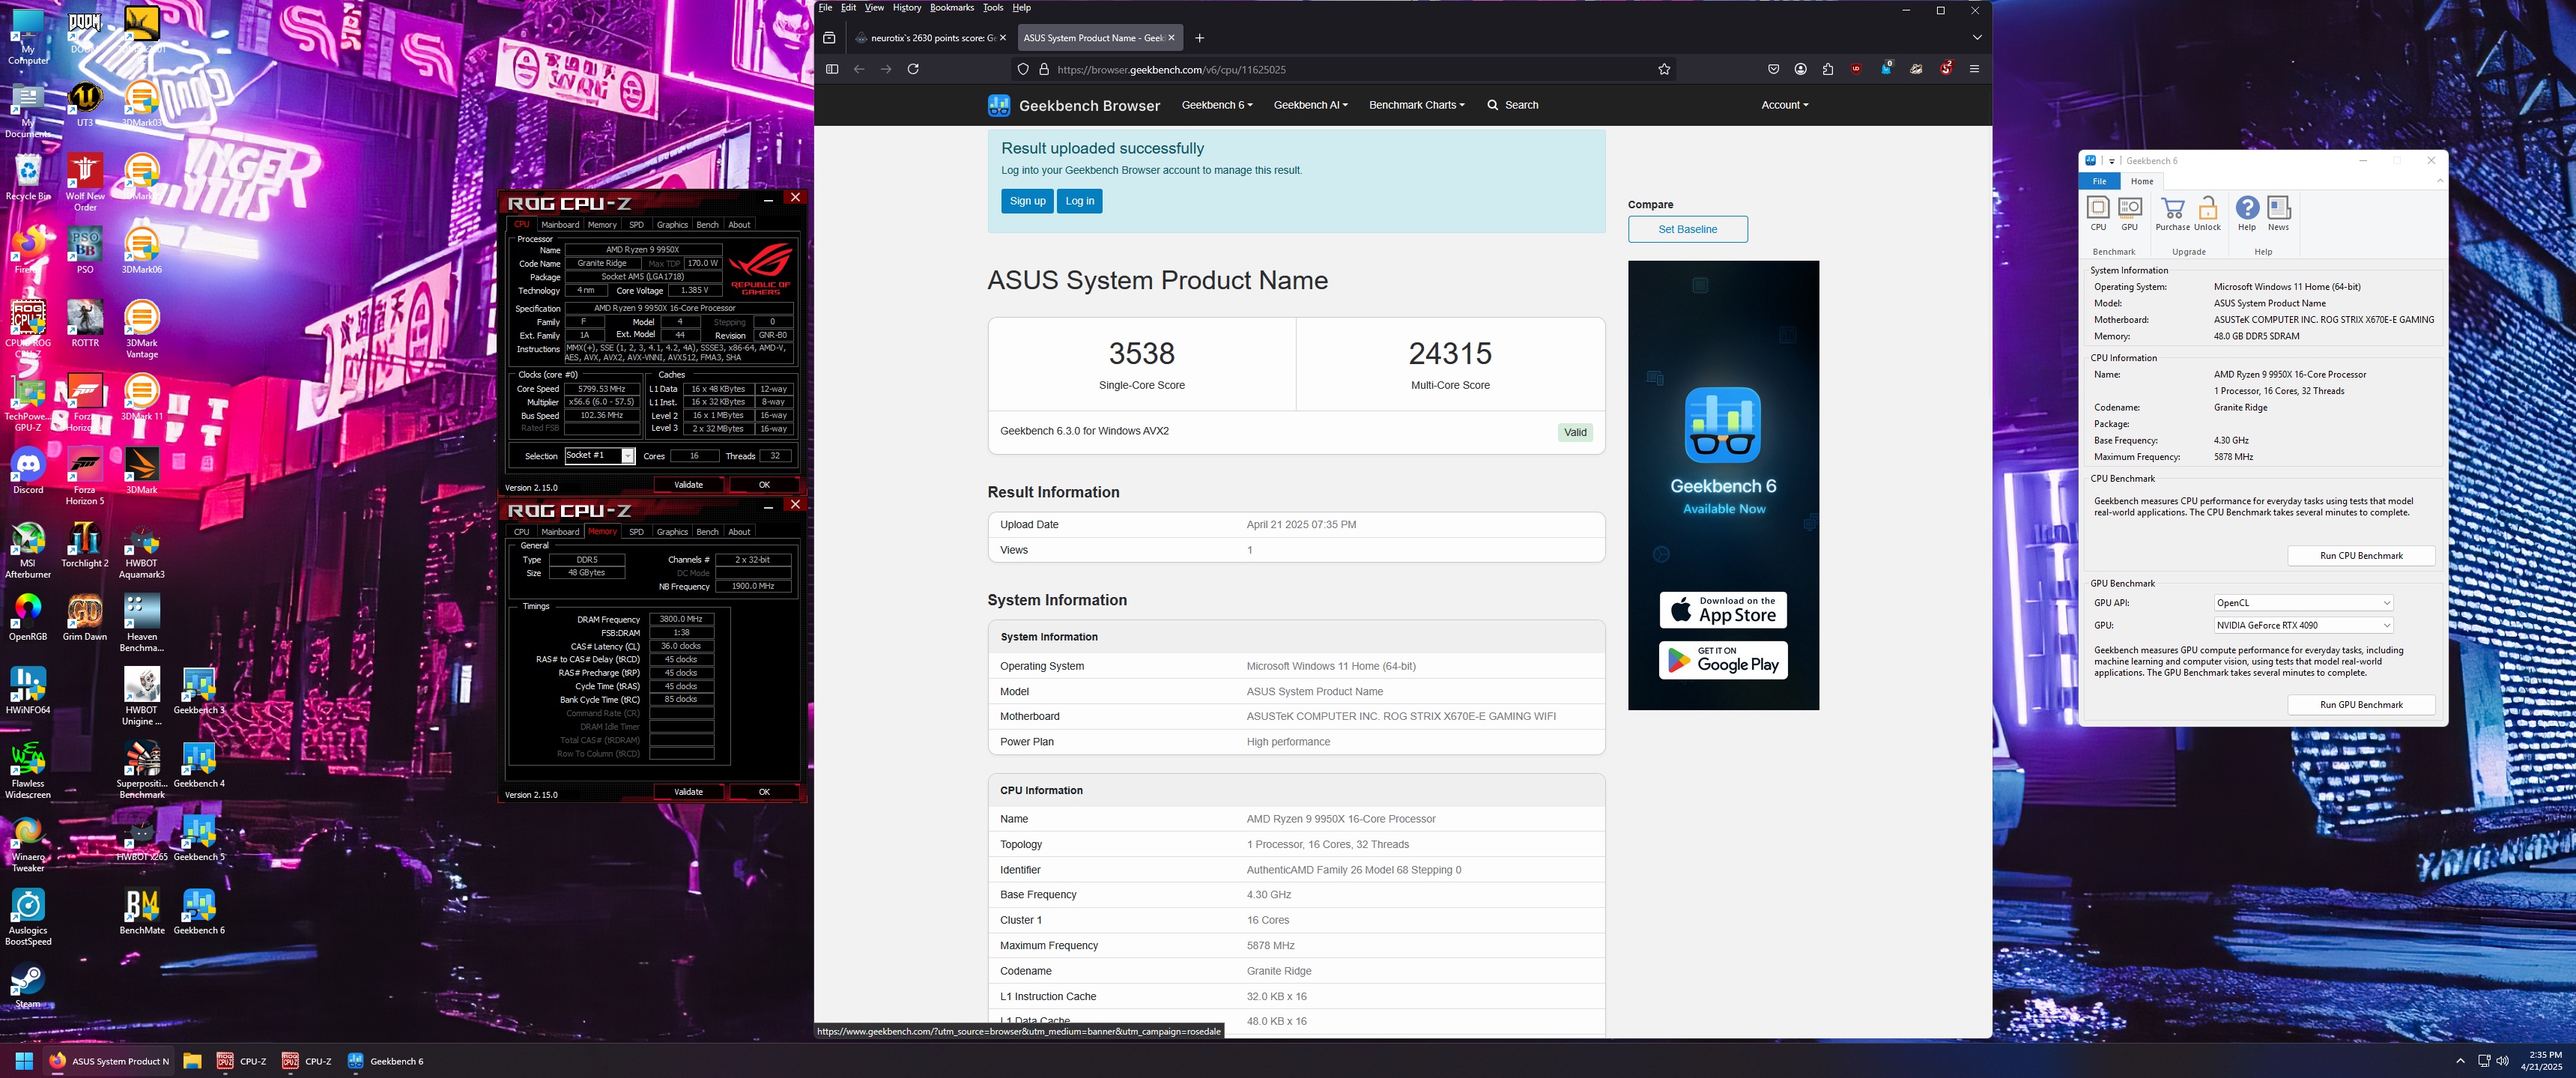Select the HWiNFO64 desktop icon
The image size is (2576, 1078).
coord(28,691)
